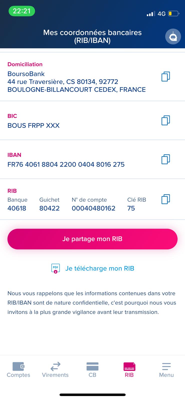Switch to the RIB tab
This screenshot has width=185, height=400.
coord(129,370)
